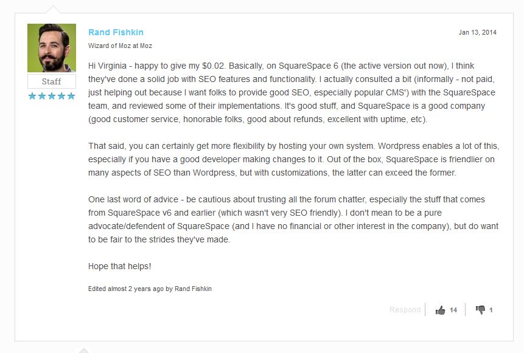The width and height of the screenshot is (524, 353).
Task: Open Rand Fishkin's profile photo
Action: click(x=52, y=48)
